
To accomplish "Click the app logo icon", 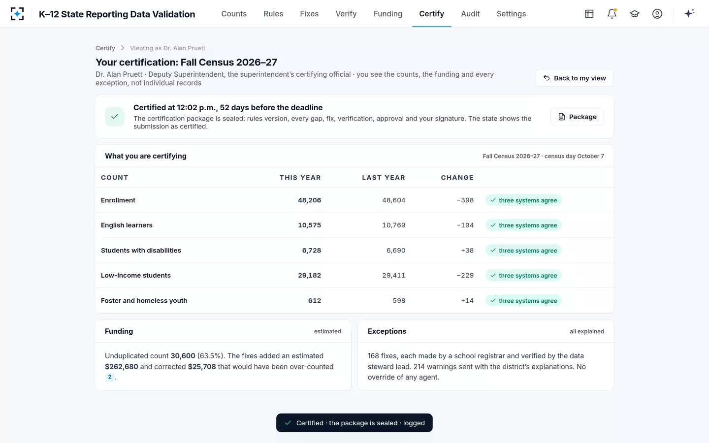I will (17, 14).
